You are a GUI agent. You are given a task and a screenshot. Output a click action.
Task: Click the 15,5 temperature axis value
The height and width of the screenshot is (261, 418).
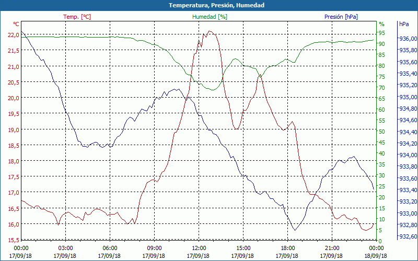tap(14, 240)
